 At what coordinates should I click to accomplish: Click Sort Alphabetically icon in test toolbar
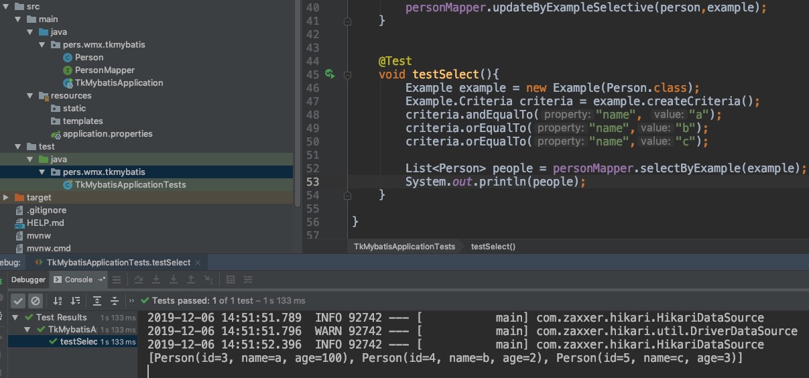[x=58, y=301]
